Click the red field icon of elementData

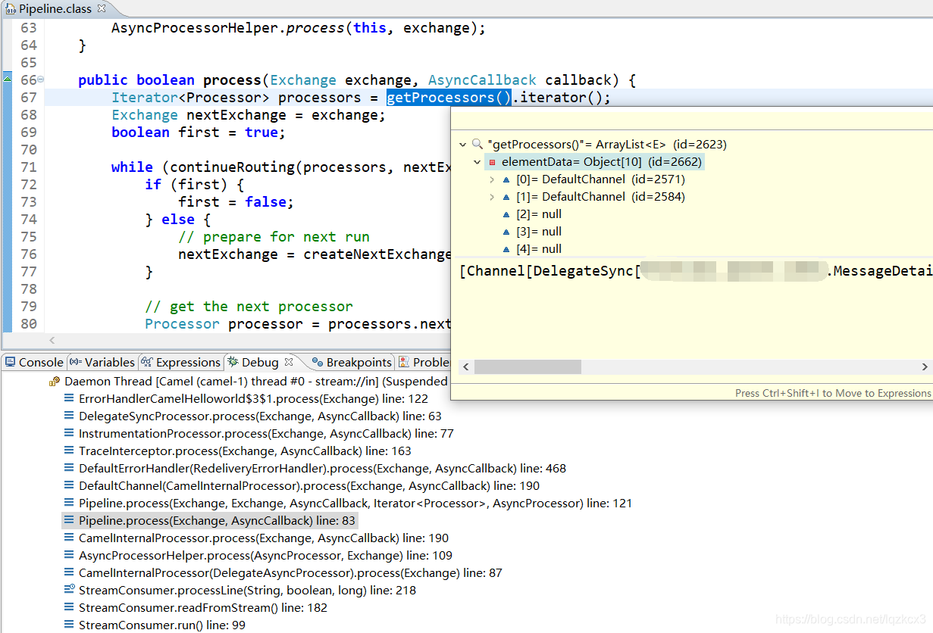tap(493, 162)
